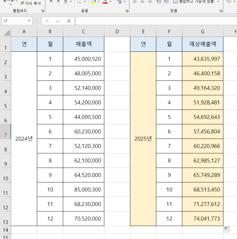237x239 pixels.
Task: Decrease the indent
Action: [x=159, y=2]
